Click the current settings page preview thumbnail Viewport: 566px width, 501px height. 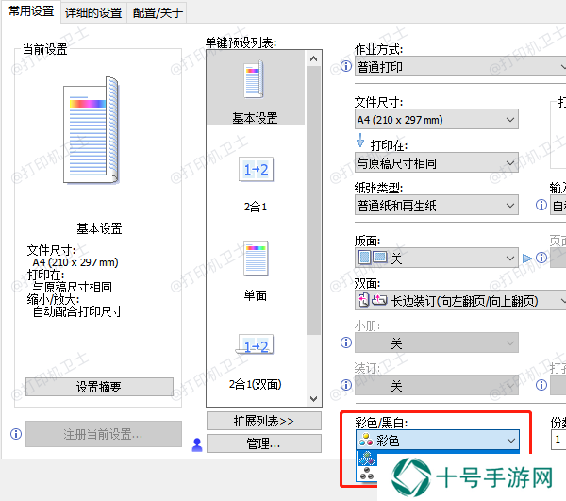[x=91, y=130]
